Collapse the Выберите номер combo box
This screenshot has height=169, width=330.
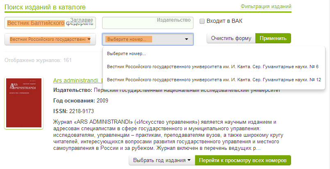coord(148,39)
